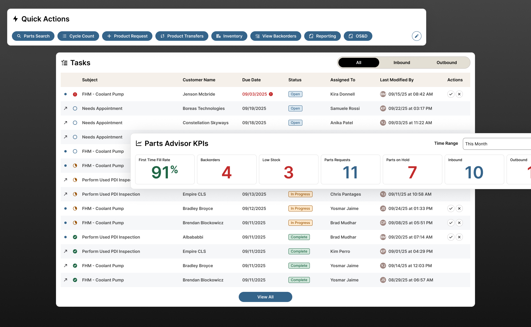Click the Status column header
Viewport: 531px width, 327px height.
coord(295,80)
